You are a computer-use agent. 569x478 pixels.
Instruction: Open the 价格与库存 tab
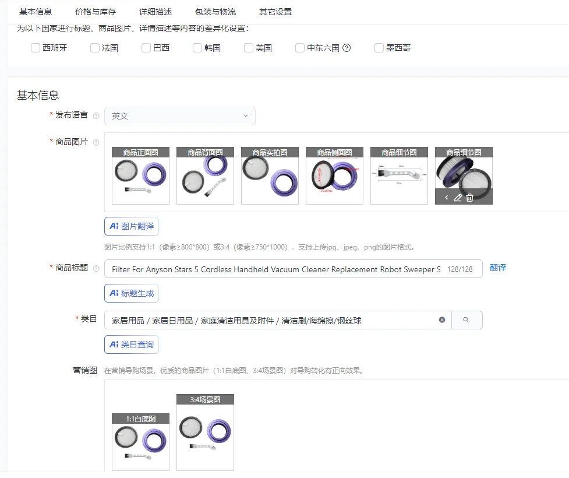96,12
